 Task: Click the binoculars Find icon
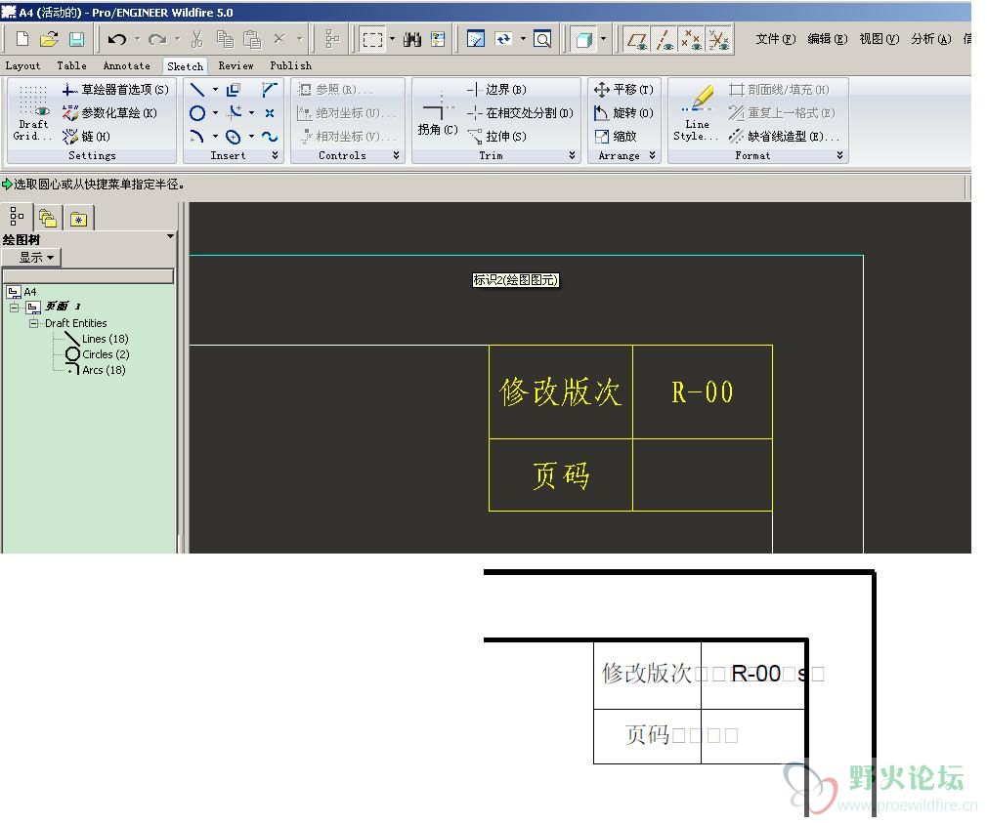[x=412, y=40]
